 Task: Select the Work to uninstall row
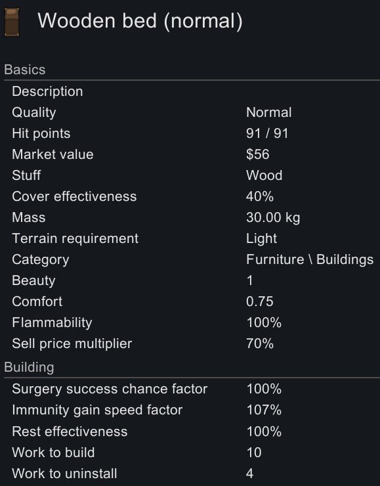click(192, 474)
